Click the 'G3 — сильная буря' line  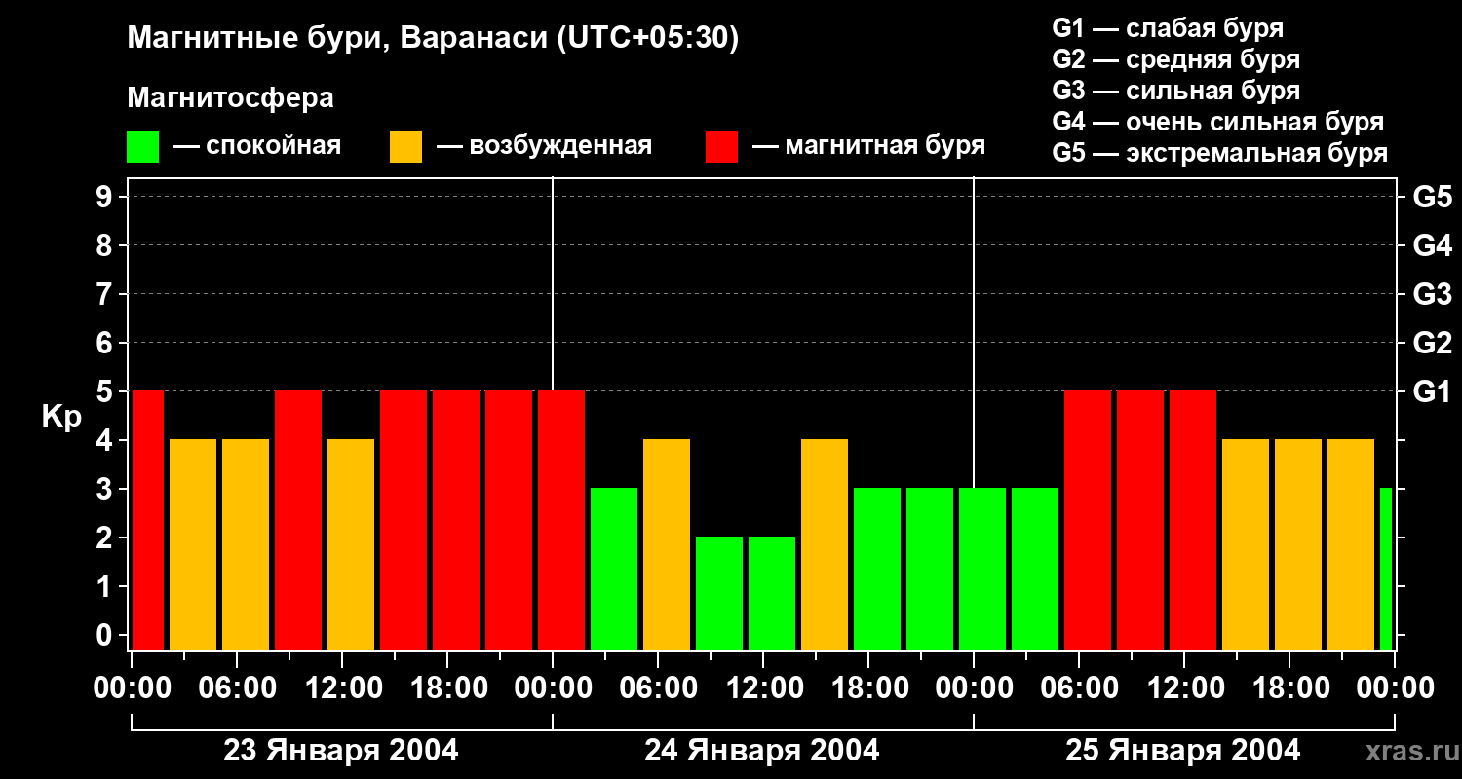pos(1175,91)
